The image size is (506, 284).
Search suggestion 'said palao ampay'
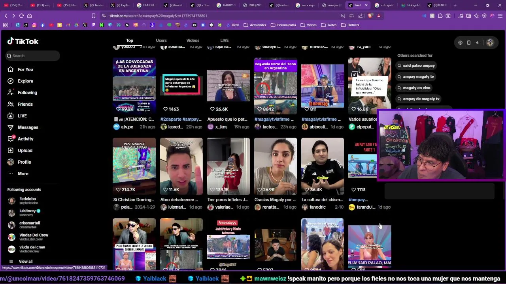coord(416,65)
